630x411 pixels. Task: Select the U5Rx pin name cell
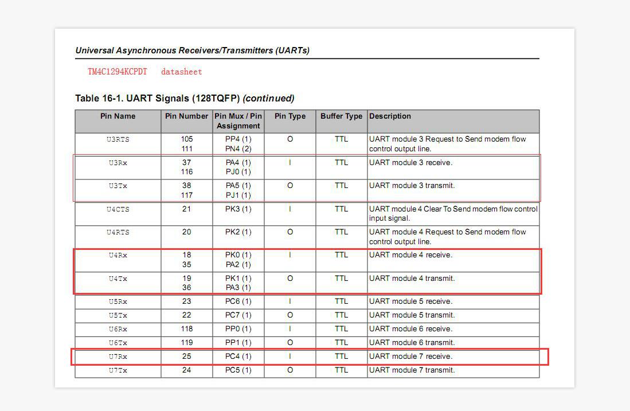118,302
